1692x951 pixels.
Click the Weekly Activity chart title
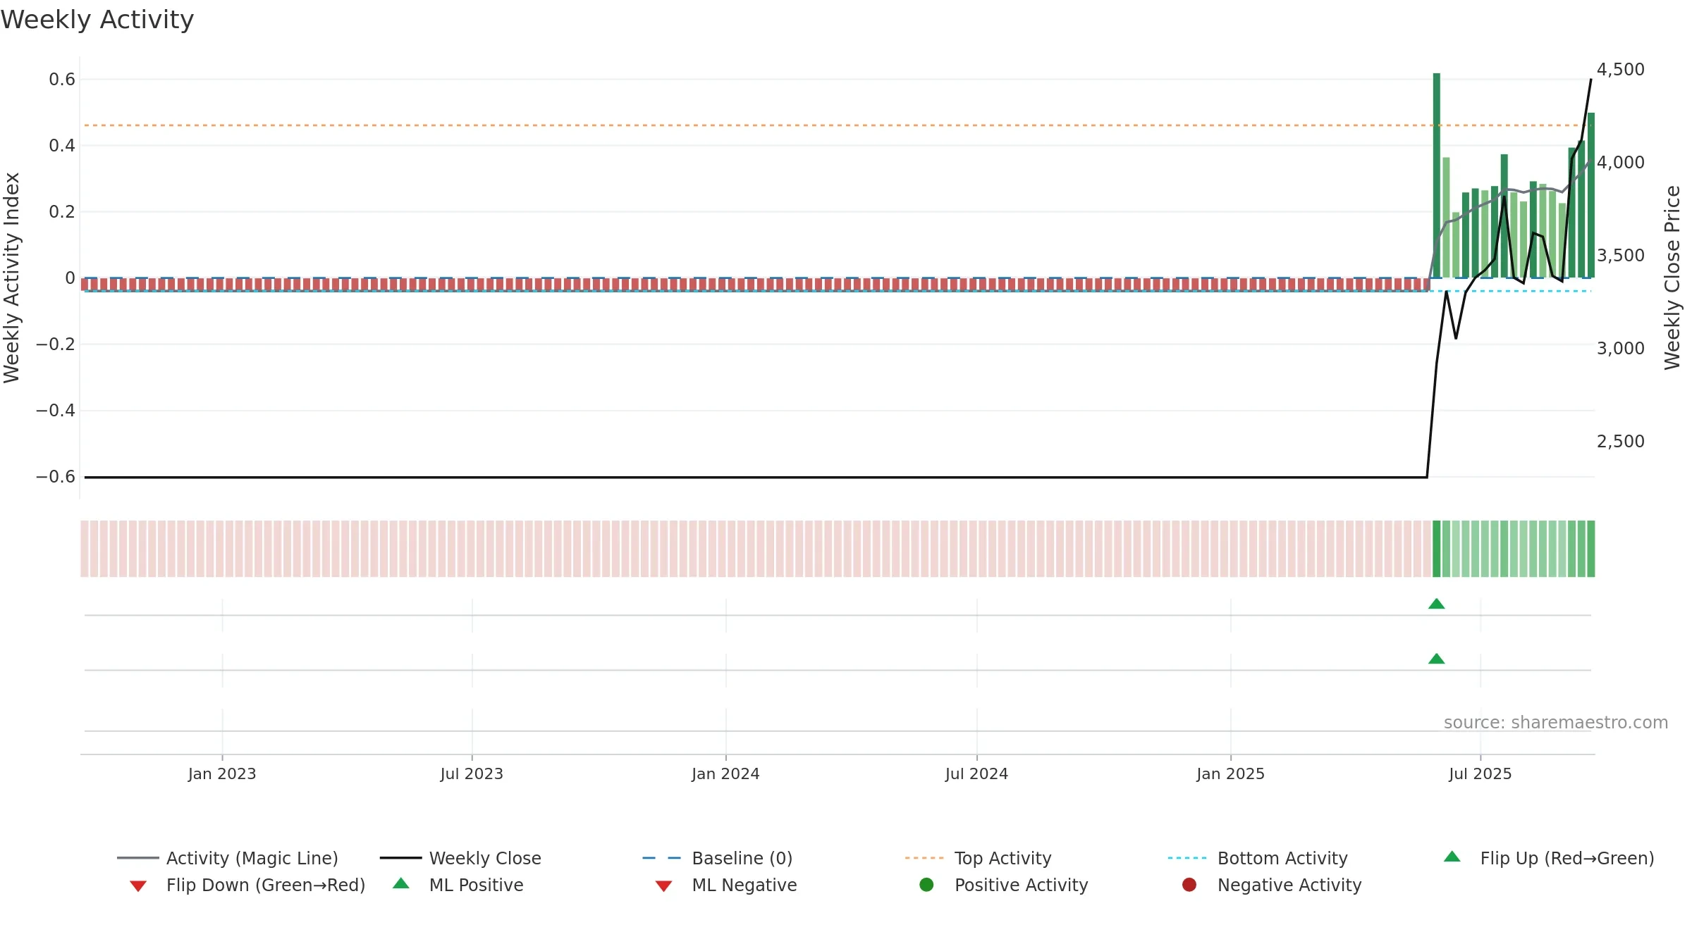pos(97,20)
